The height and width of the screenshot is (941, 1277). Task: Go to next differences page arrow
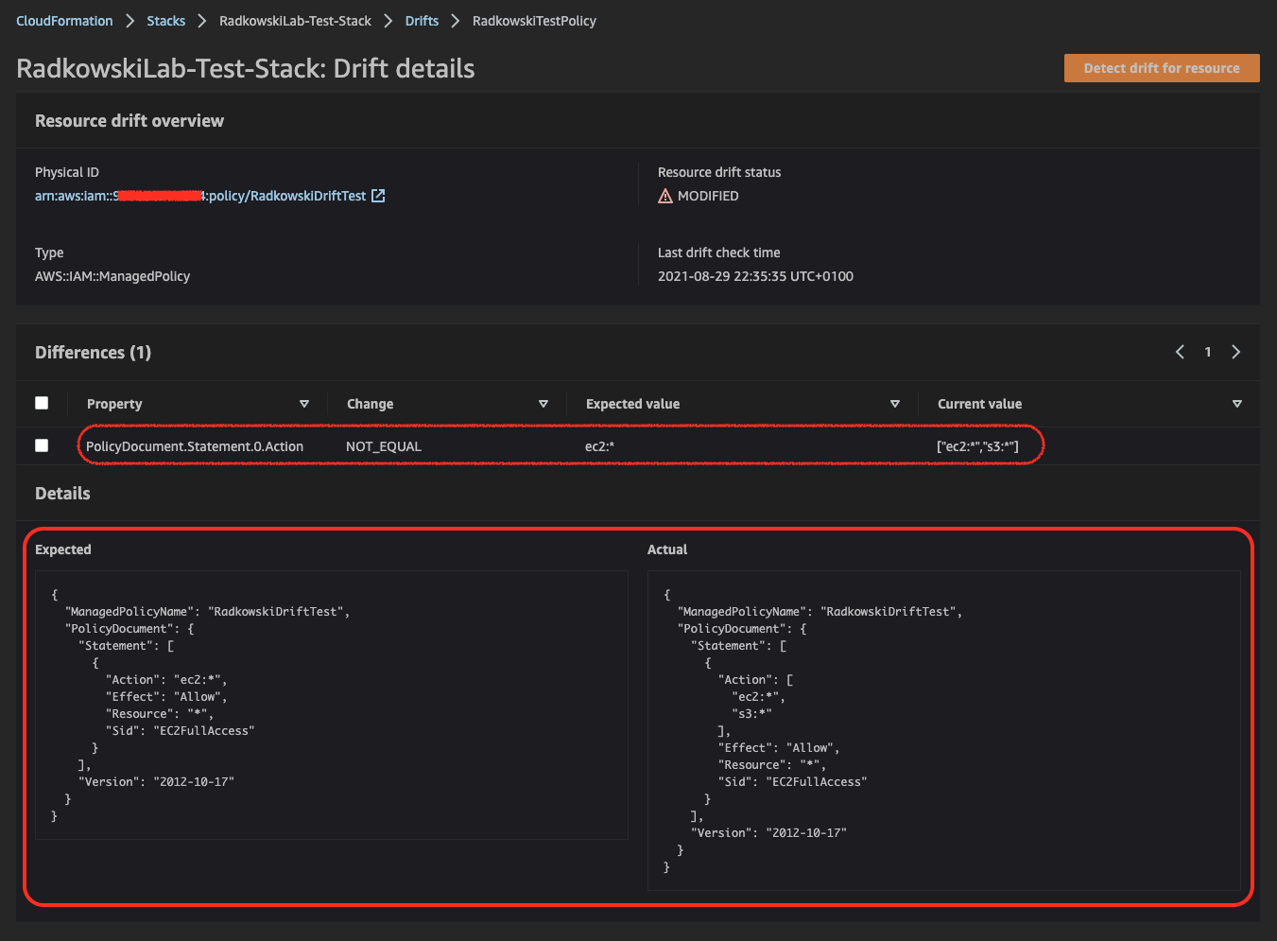pyautogui.click(x=1235, y=352)
